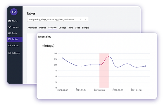Click the Lineage branch icon in sidebar
This screenshot has height=107, width=164.
[10, 27]
